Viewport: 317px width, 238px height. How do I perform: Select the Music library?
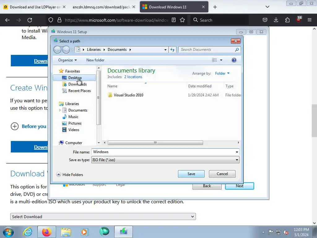pyautogui.click(x=70, y=117)
